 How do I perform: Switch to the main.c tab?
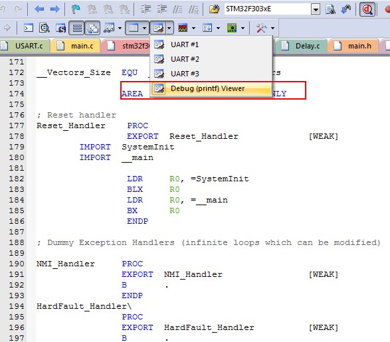point(76,46)
